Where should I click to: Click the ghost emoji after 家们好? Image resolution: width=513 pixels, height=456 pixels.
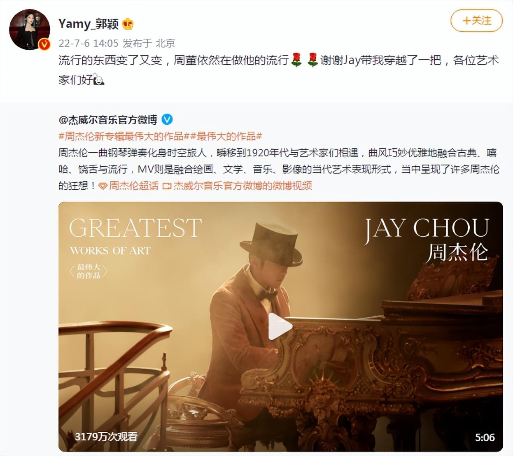[x=99, y=79]
